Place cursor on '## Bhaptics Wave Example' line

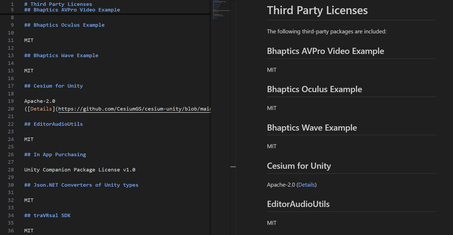coord(61,56)
